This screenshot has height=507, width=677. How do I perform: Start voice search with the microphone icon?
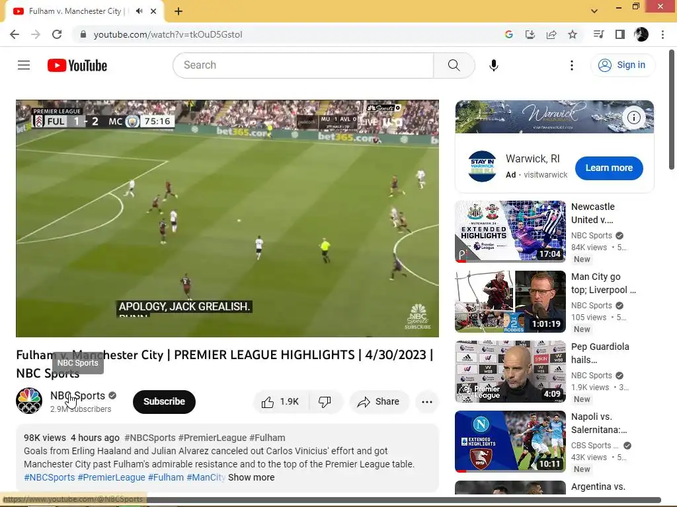[x=493, y=65]
